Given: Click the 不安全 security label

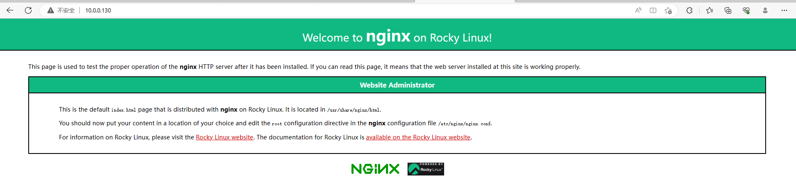Looking at the screenshot, I should (x=66, y=10).
